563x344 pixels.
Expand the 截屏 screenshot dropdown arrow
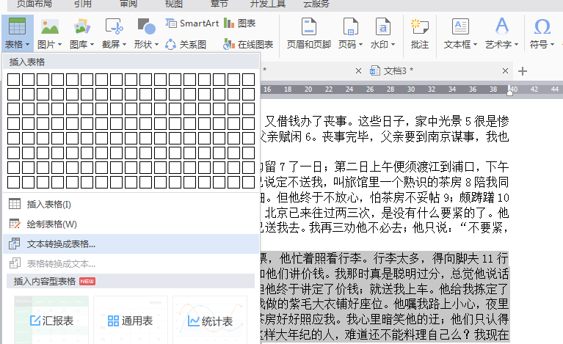[125, 45]
